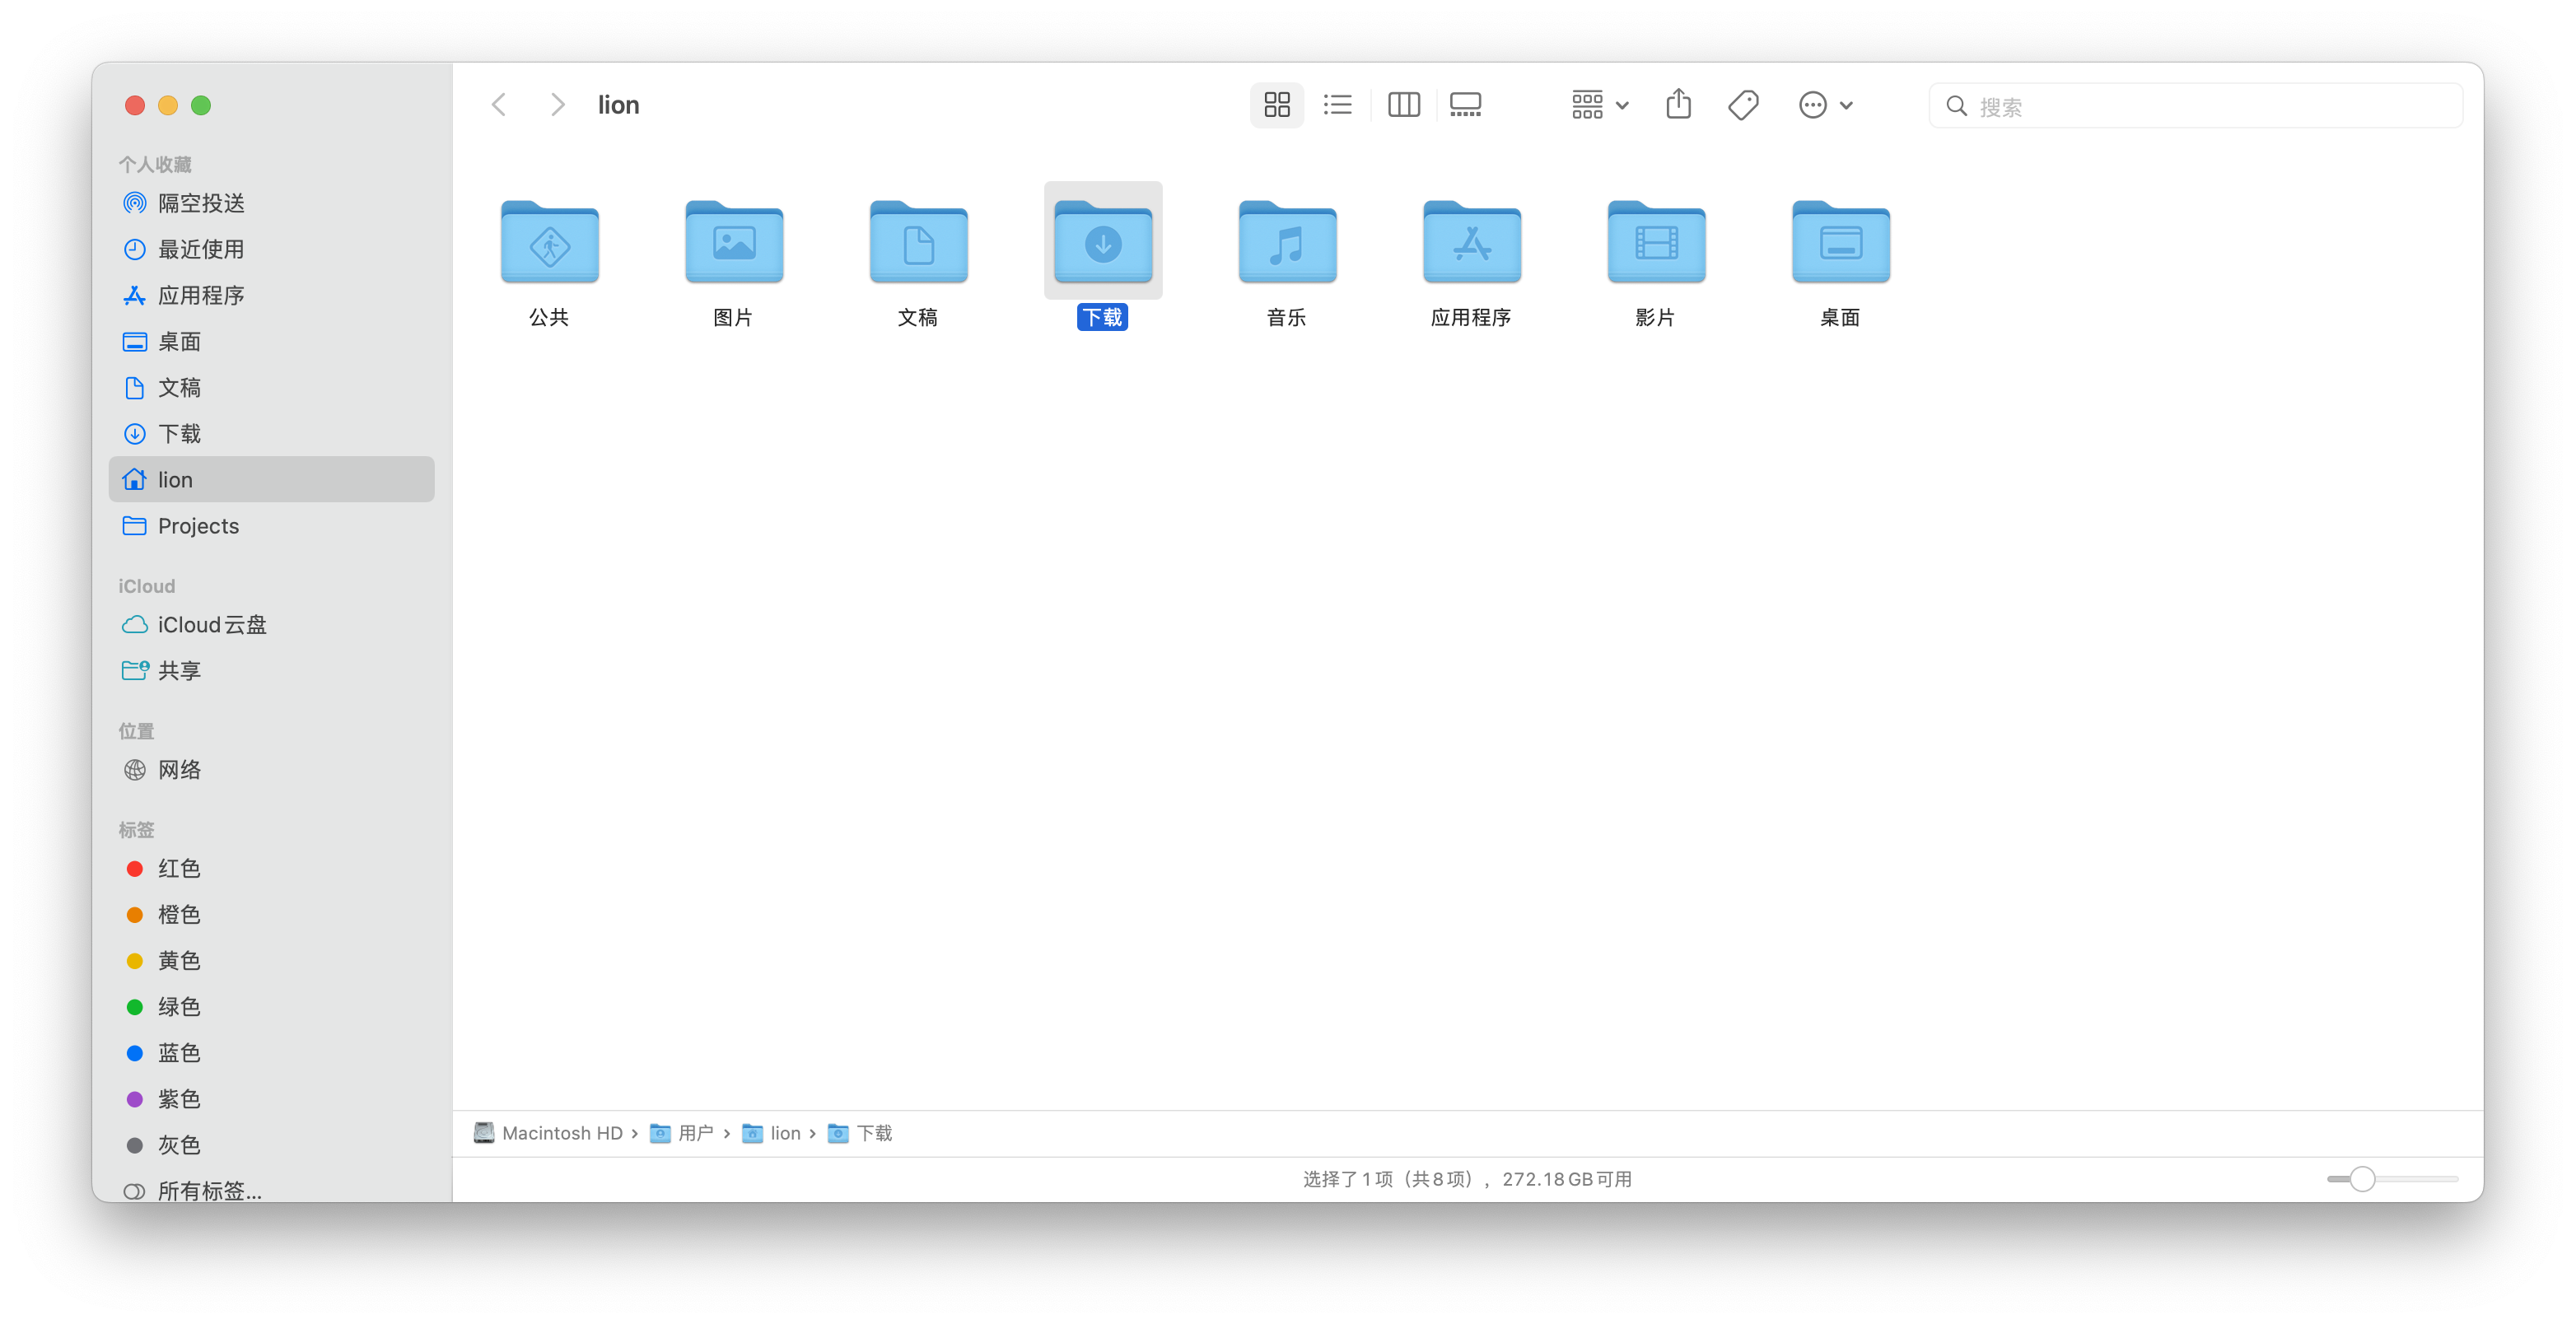Switch to column view
The height and width of the screenshot is (1324, 2576).
(x=1403, y=105)
